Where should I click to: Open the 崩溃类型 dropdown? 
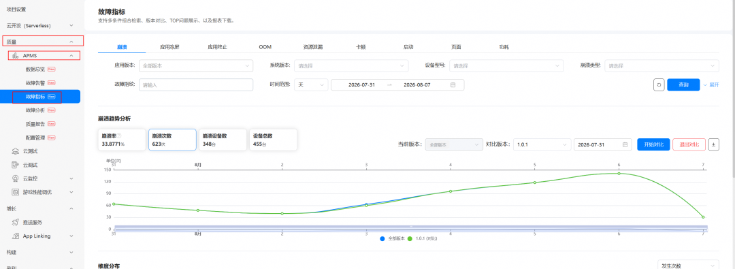coord(661,66)
